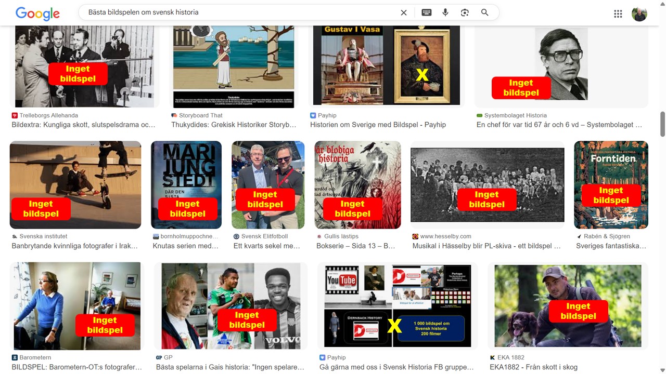Click 'www.hesselby.com' source name
The height and width of the screenshot is (374, 666).
[445, 236]
